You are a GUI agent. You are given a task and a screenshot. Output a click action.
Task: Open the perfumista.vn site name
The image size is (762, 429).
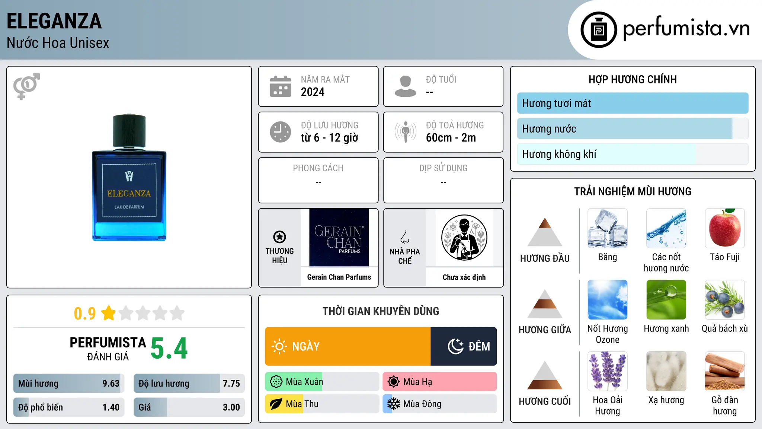(686, 28)
